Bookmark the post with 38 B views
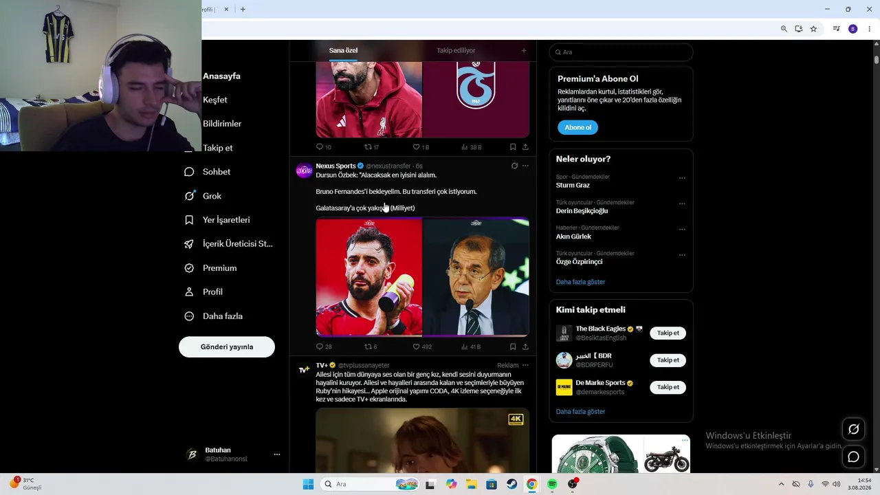This screenshot has height=495, width=880. pos(513,147)
